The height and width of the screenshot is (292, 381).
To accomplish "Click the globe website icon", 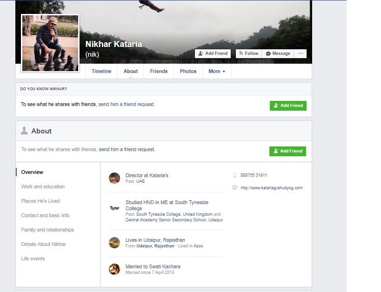I will pyautogui.click(x=234, y=187).
